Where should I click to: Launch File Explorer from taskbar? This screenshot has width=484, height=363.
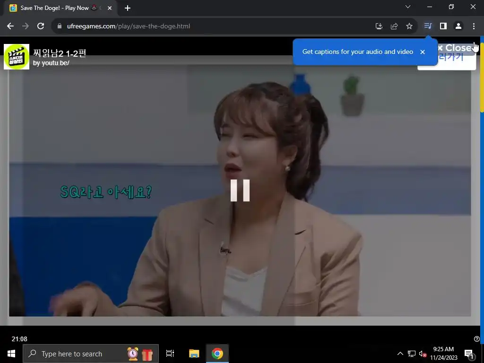point(194,354)
